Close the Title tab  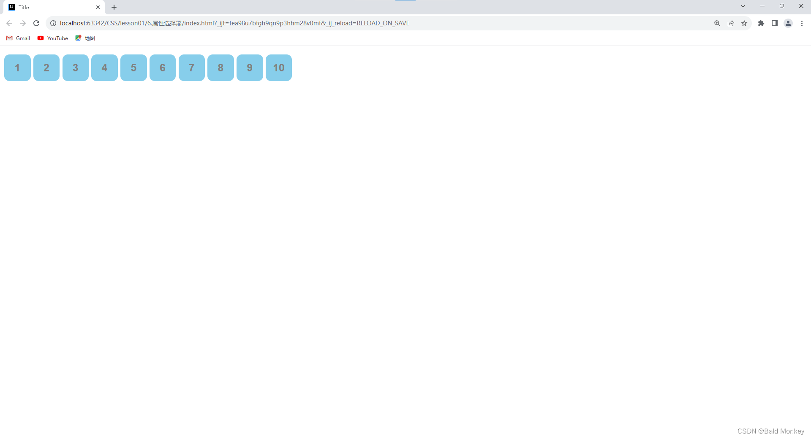coord(98,7)
